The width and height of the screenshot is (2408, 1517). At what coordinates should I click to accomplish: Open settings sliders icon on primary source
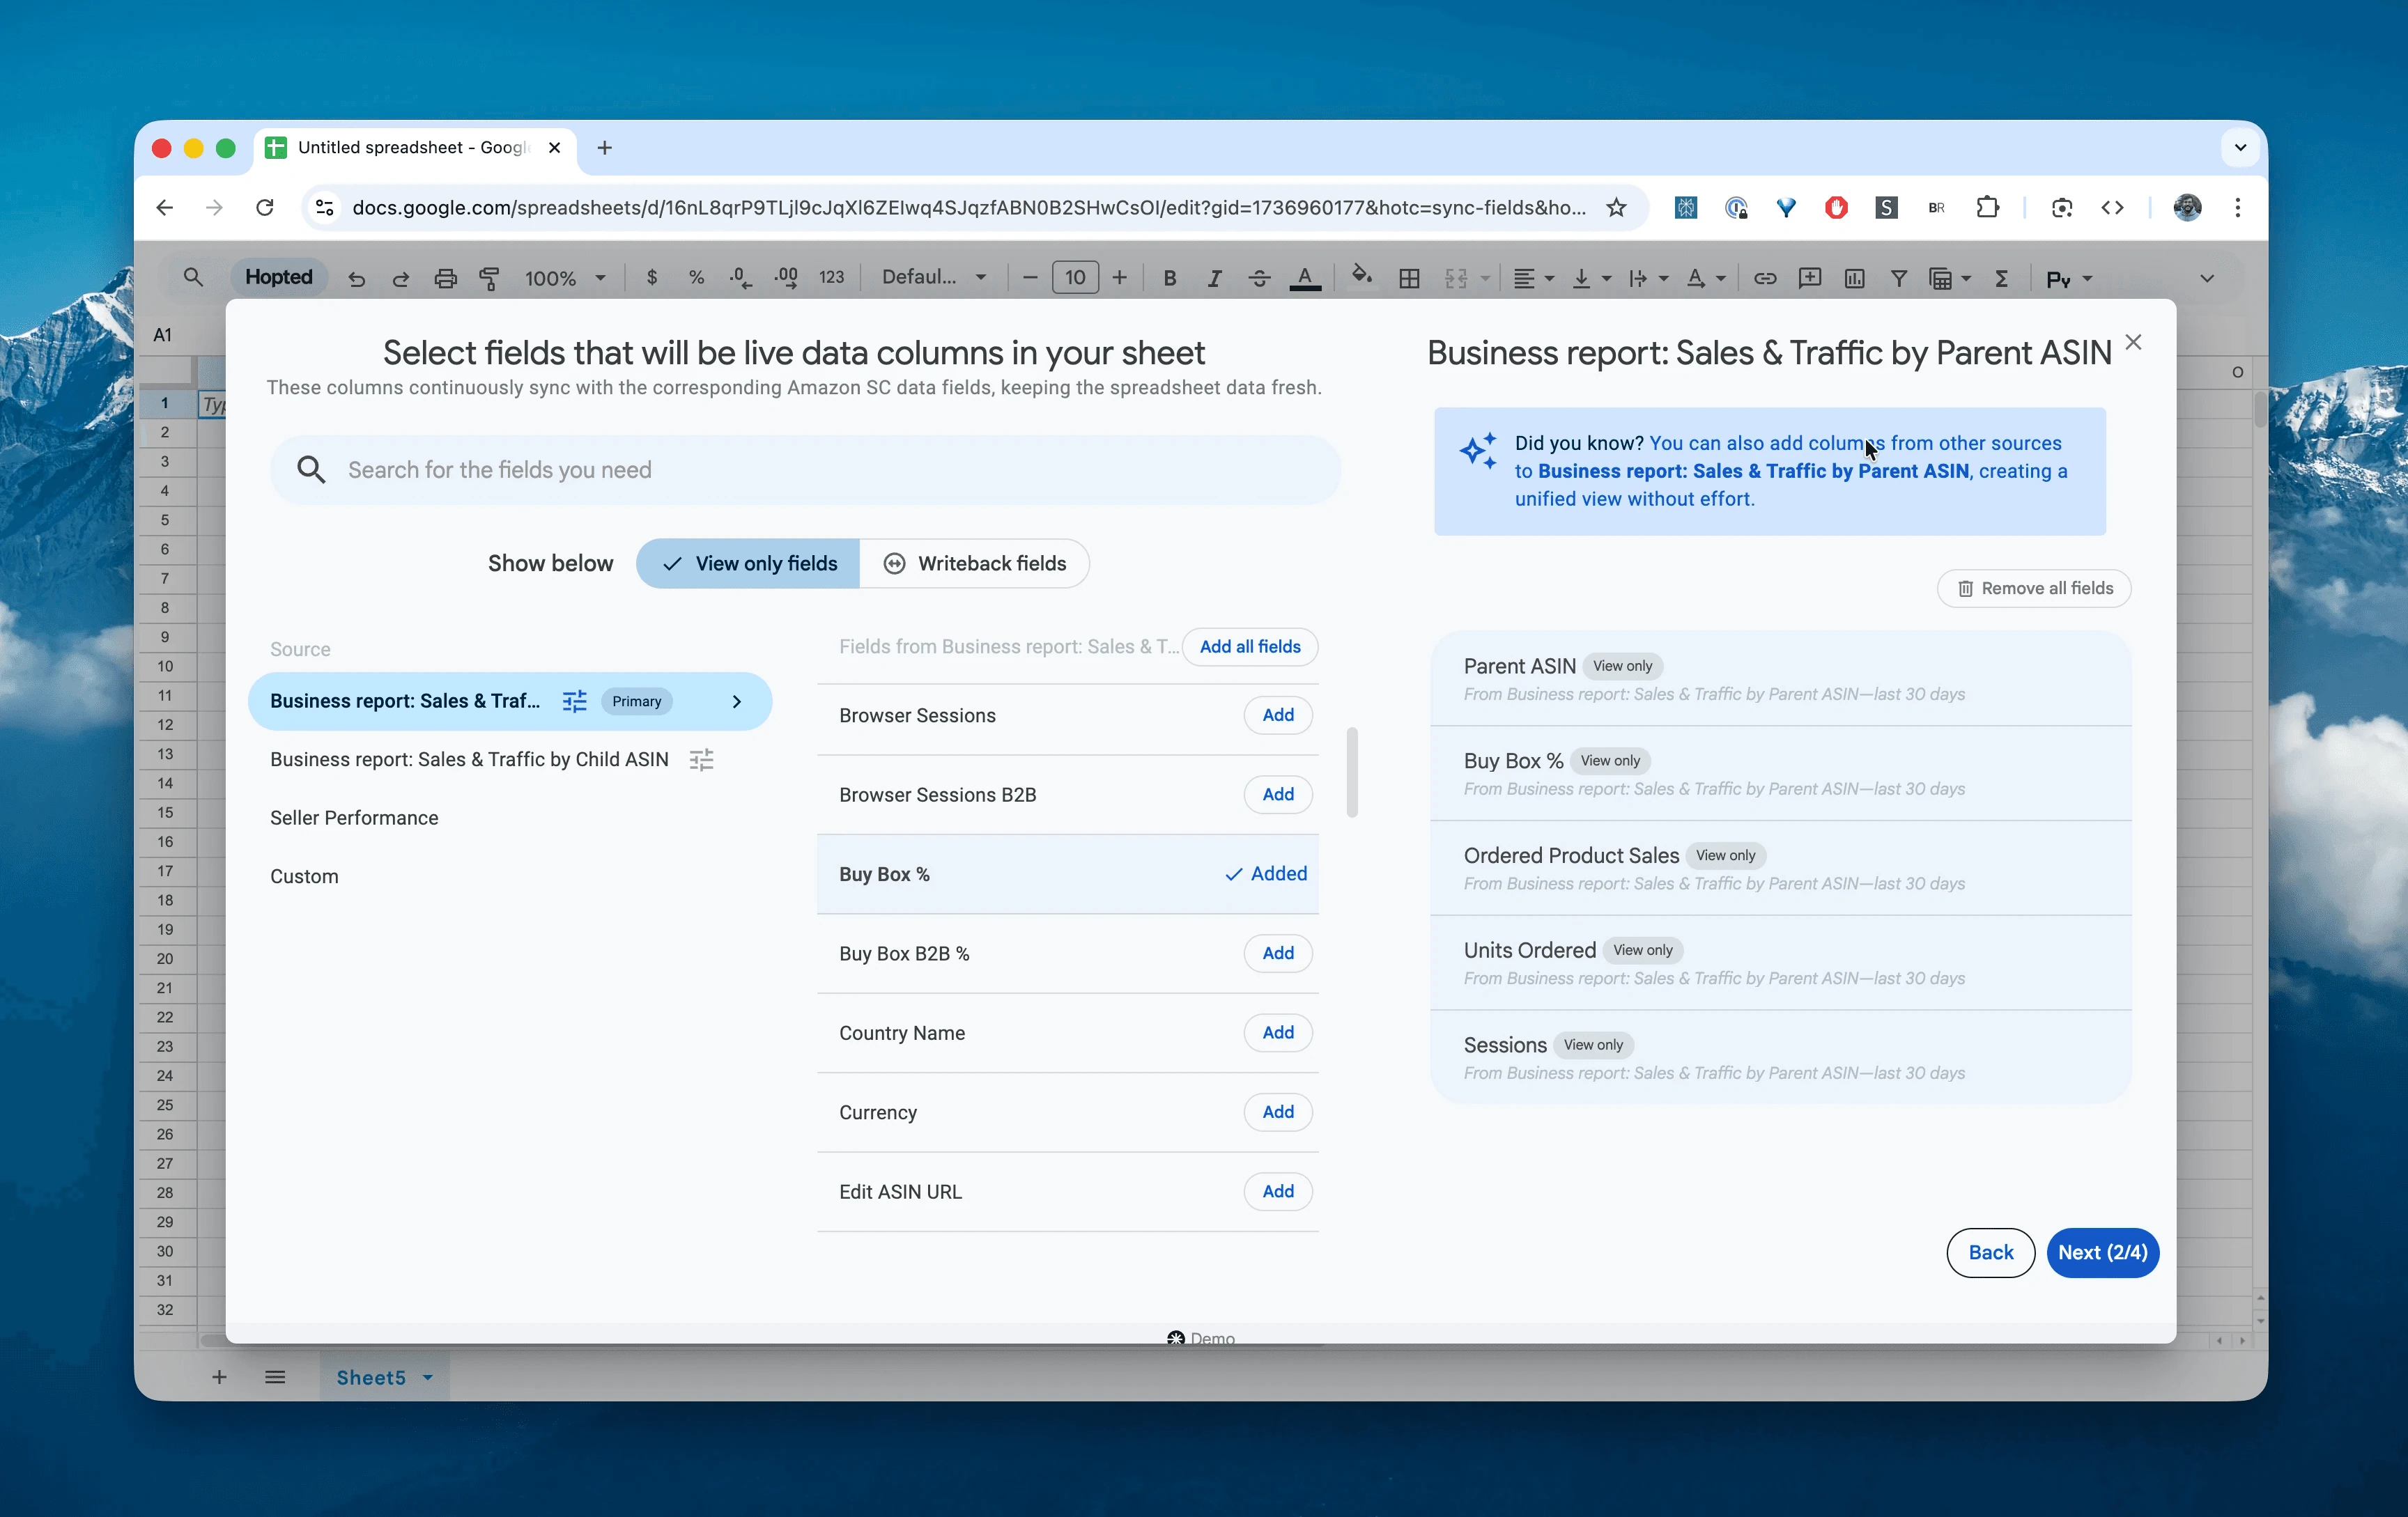(x=575, y=701)
